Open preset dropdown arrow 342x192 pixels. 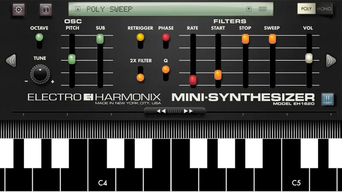[249, 9]
